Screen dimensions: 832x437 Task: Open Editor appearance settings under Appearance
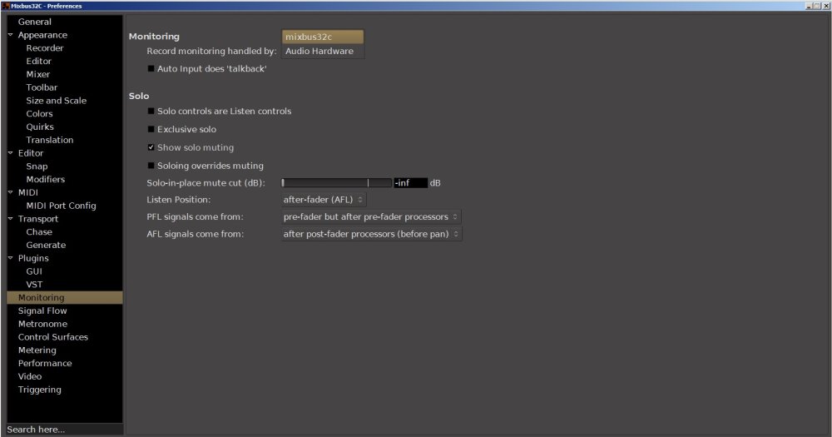coord(39,61)
